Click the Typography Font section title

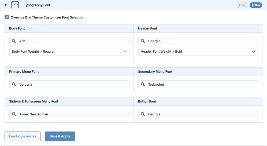coord(37,5)
